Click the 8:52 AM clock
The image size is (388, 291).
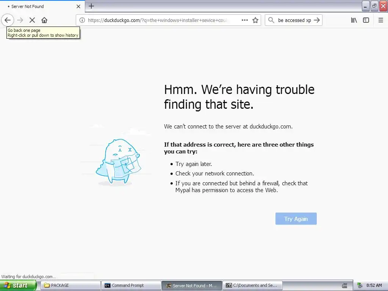tap(374, 285)
